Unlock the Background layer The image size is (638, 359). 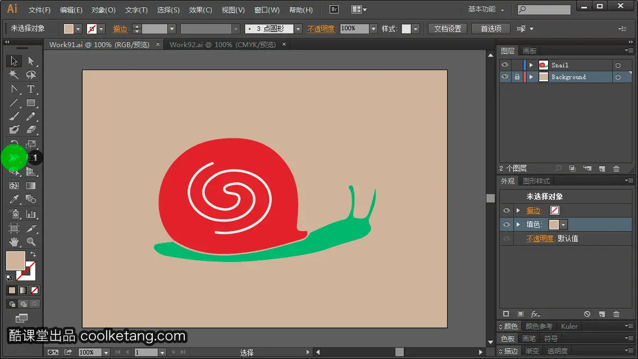(x=517, y=77)
